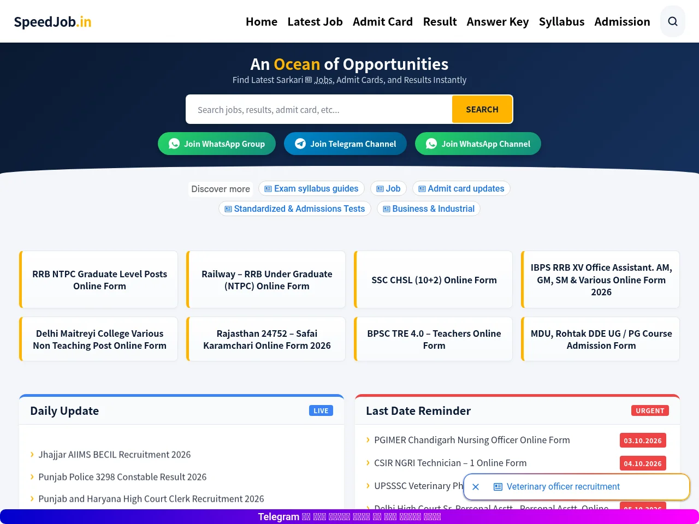Click the WhatsApp icon on Join WhatsApp Channel
The image size is (699, 524).
pos(431,144)
